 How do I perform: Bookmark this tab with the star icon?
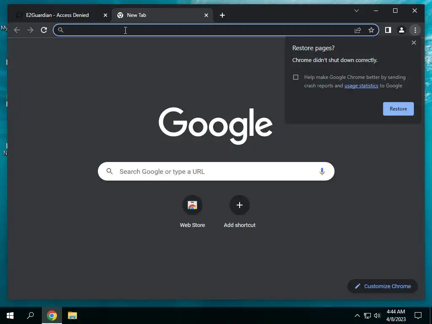pos(371,30)
